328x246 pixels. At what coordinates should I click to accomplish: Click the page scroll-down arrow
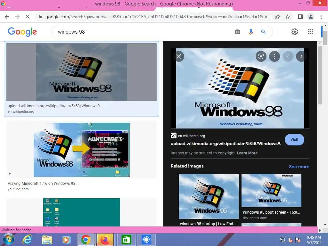tap(325, 225)
